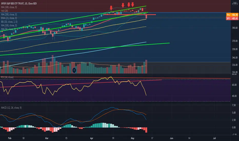
Task: Click the Jun label on time axis
Action: pos(172,138)
